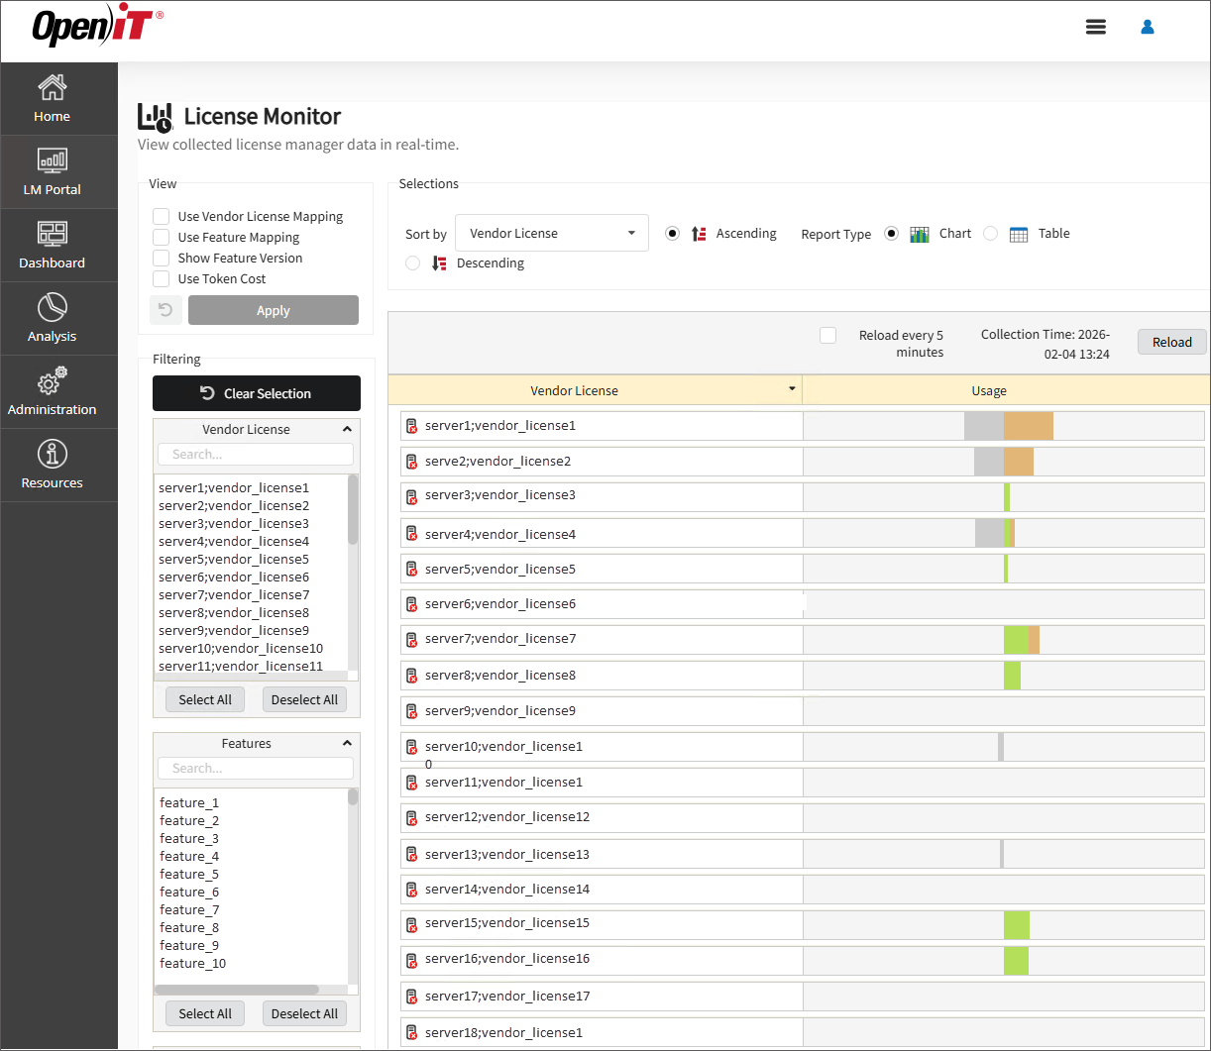Viewport: 1211px width, 1051px height.
Task: Click the server1;vendor_license1 row license icon
Action: [x=411, y=426]
